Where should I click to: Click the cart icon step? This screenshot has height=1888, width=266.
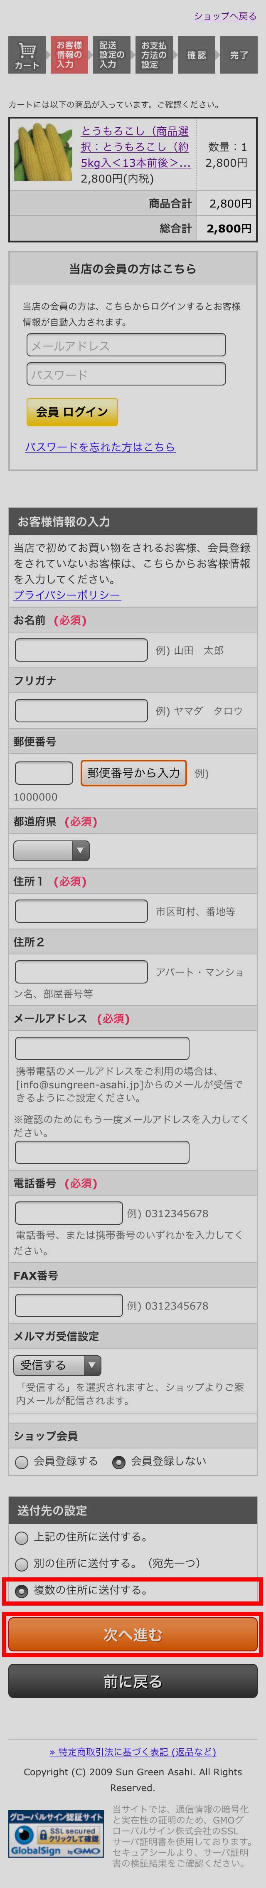(27, 55)
